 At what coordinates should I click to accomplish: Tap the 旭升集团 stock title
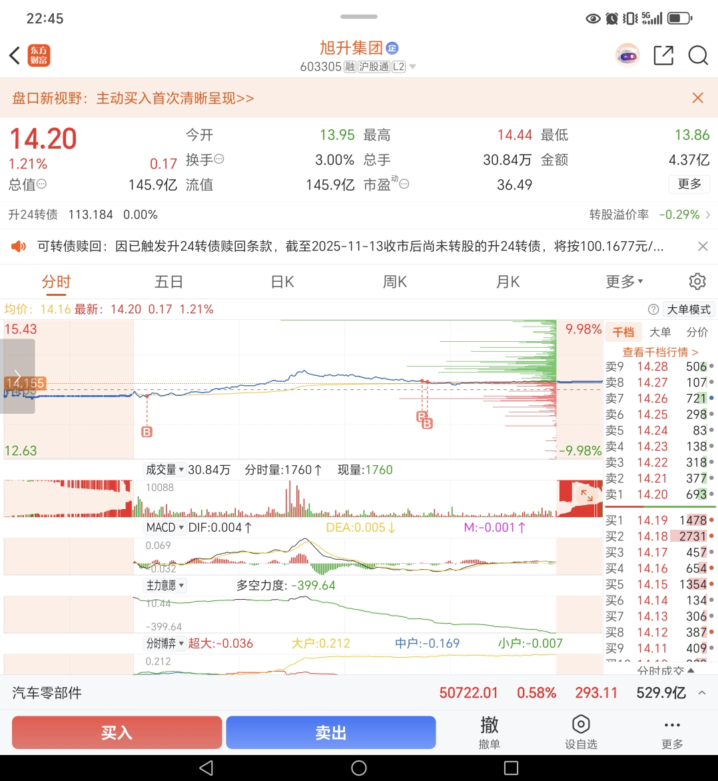351,48
